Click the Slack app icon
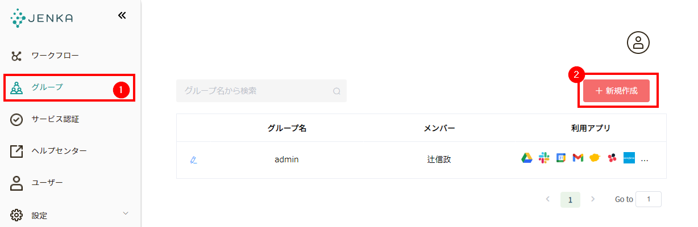 pos(544,158)
